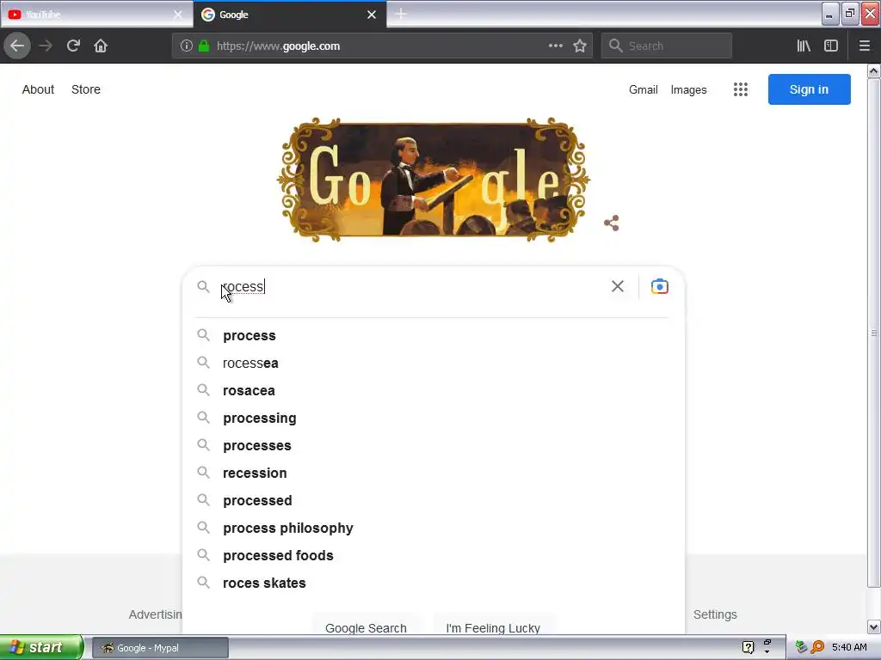Open Google Images link
The height and width of the screenshot is (660, 881).
pyautogui.click(x=689, y=89)
